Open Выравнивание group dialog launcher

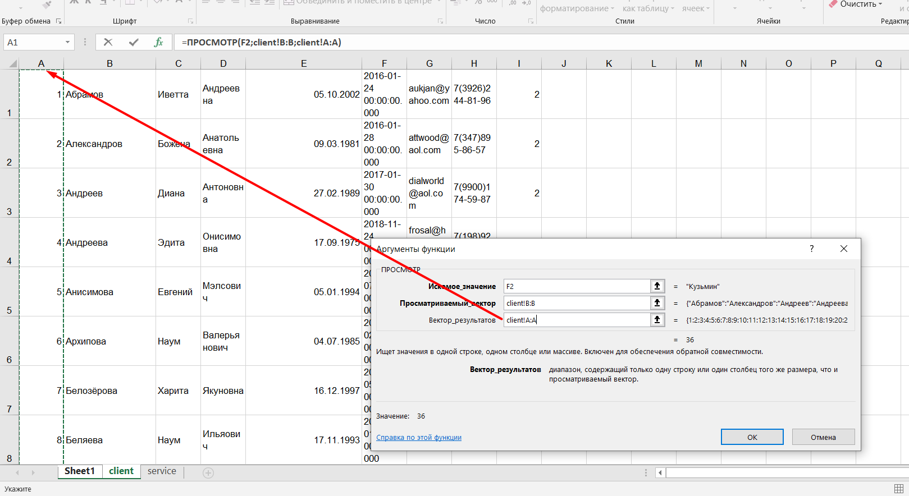[x=440, y=21]
